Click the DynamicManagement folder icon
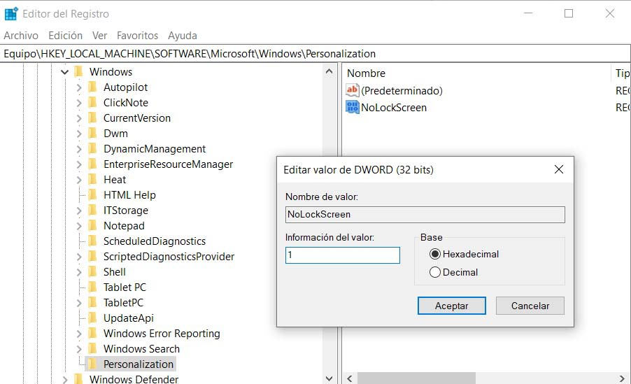 pos(92,148)
